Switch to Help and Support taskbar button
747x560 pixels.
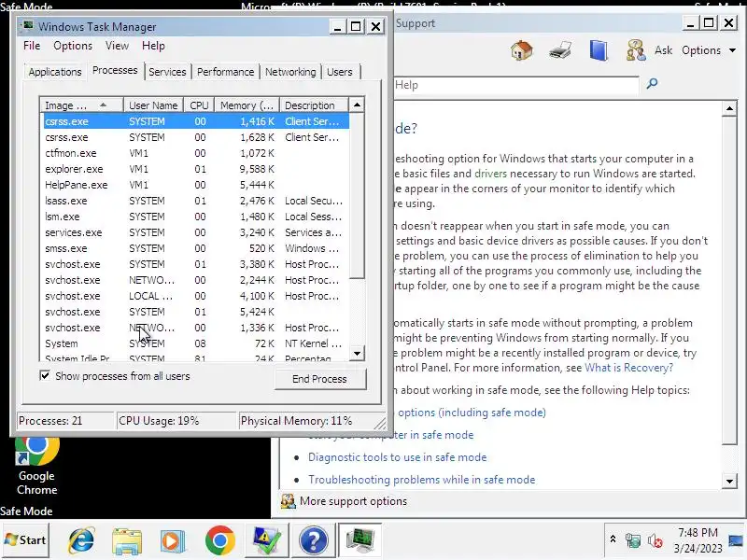pyautogui.click(x=313, y=541)
